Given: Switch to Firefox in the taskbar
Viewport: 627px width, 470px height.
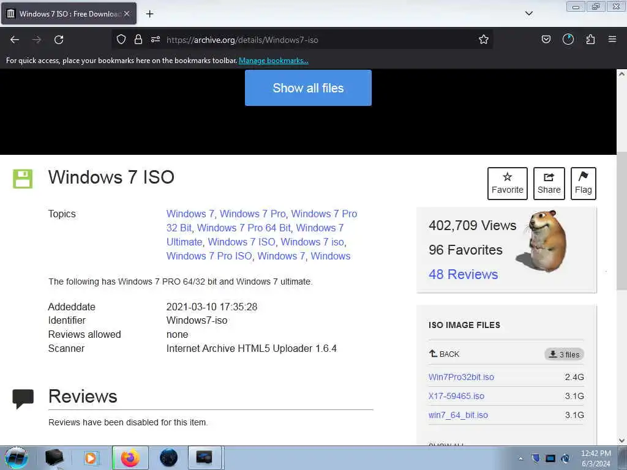Looking at the screenshot, I should 130,458.
